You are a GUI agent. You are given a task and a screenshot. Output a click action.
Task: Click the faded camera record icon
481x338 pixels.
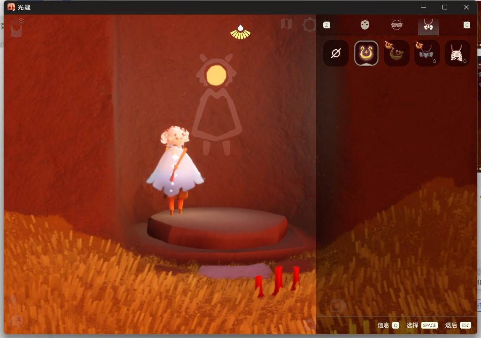click(338, 306)
